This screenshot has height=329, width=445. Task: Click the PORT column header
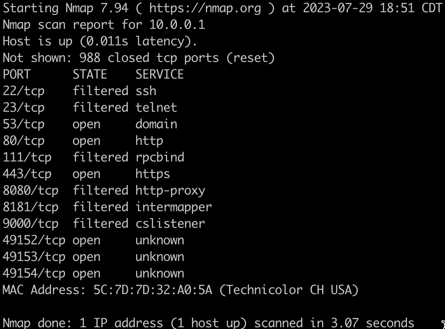pyautogui.click(x=17, y=74)
